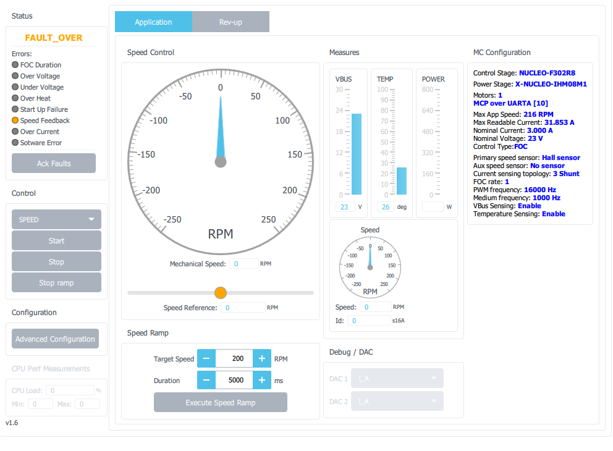Click the FOC Duration error indicator
This screenshot has width=613, height=451.
15,64
